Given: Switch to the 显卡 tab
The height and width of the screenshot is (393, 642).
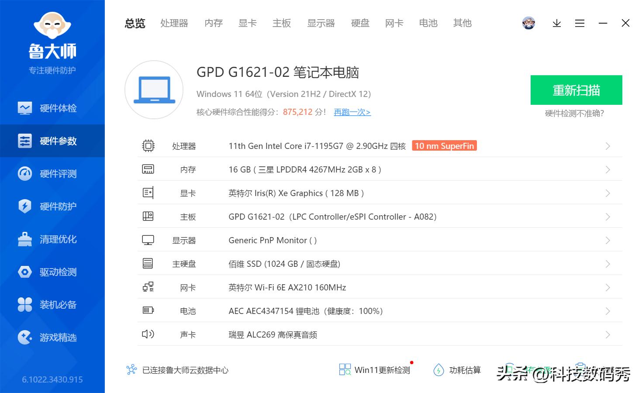Looking at the screenshot, I should [x=247, y=23].
